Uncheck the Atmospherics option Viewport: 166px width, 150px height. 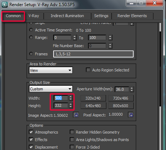[x=31, y=132]
